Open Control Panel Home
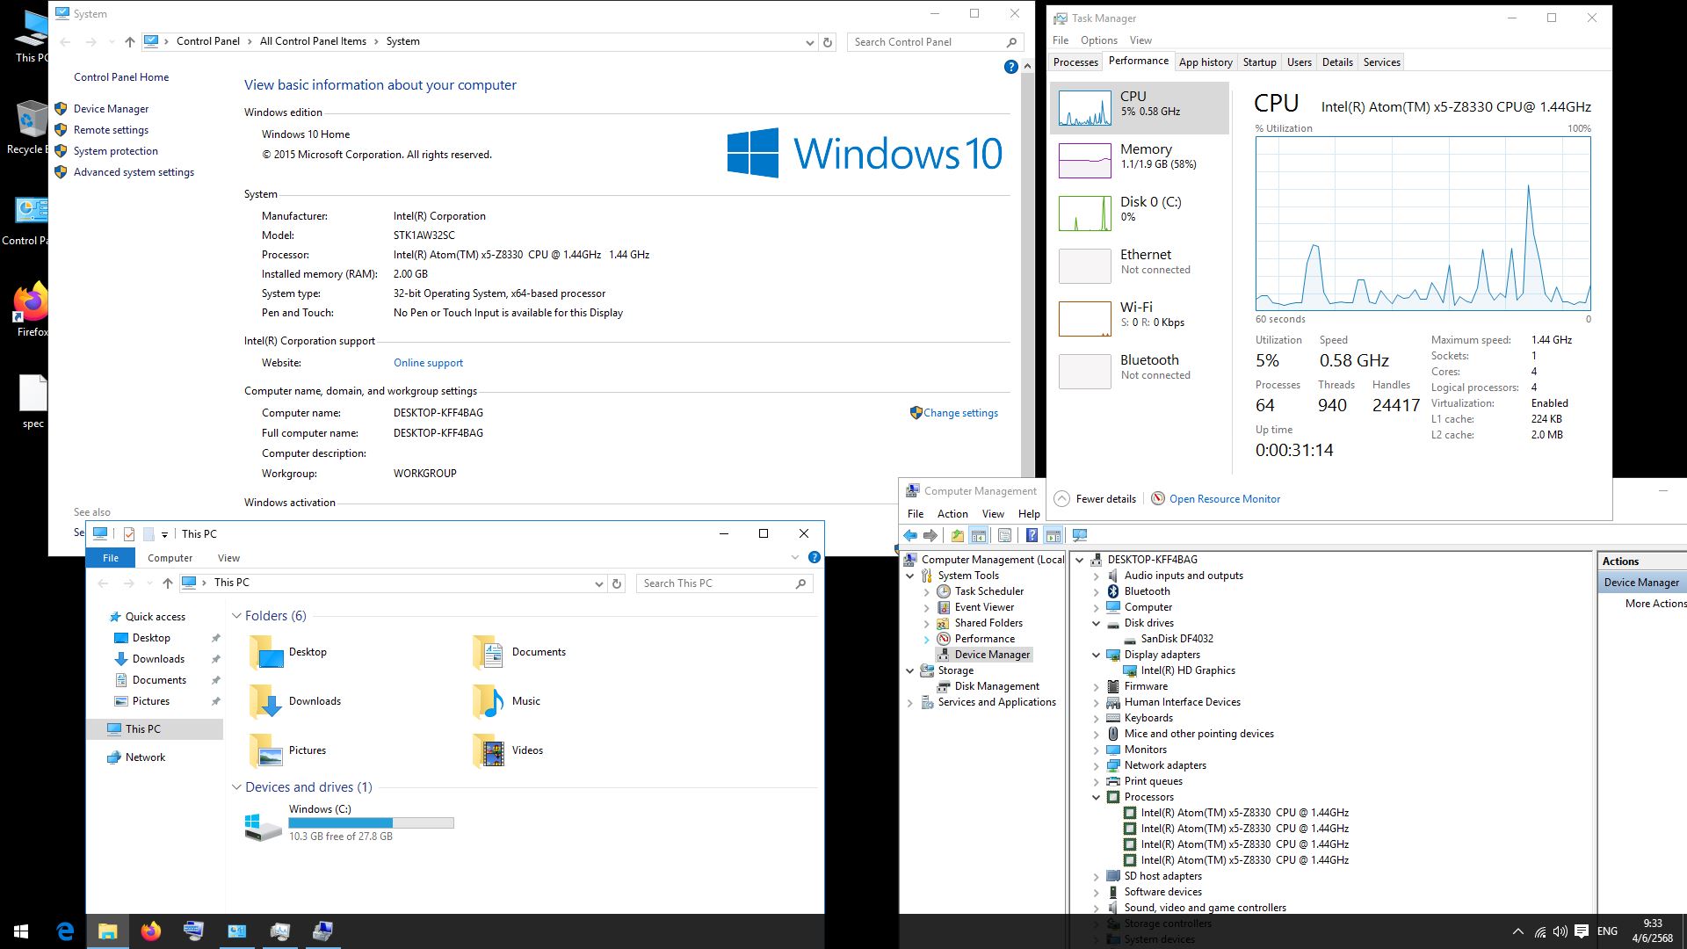The image size is (1687, 949). coord(121,77)
